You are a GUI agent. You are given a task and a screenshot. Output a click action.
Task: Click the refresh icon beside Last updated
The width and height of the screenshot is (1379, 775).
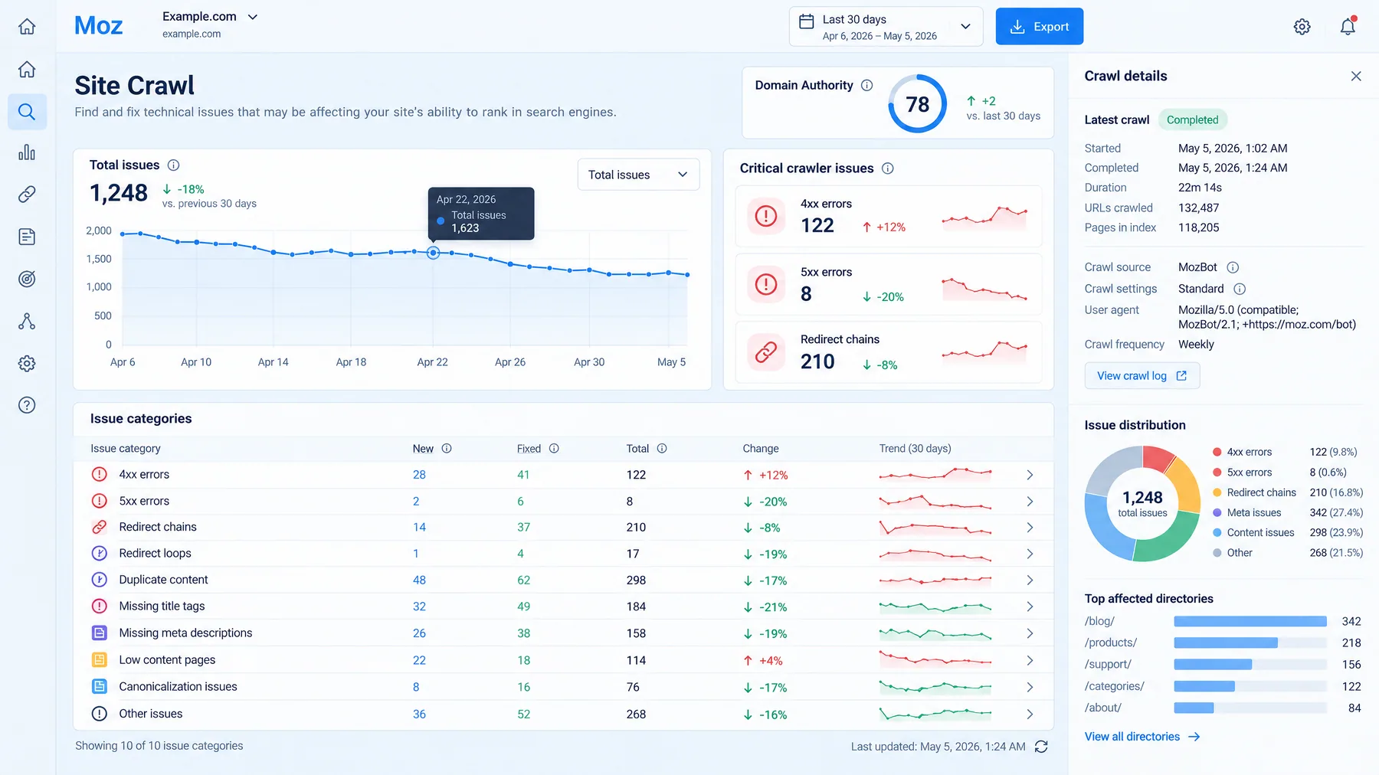click(x=1041, y=747)
